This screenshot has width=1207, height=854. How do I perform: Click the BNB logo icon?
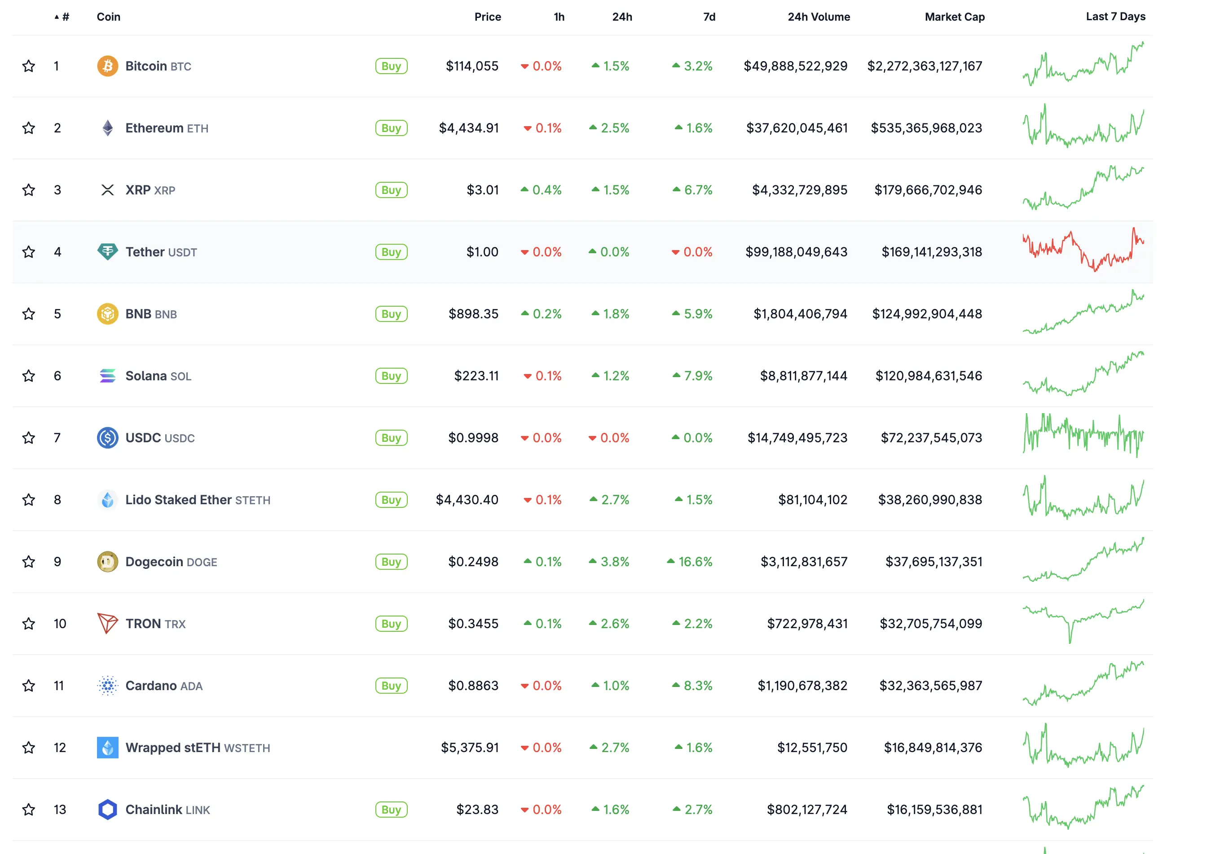108,313
